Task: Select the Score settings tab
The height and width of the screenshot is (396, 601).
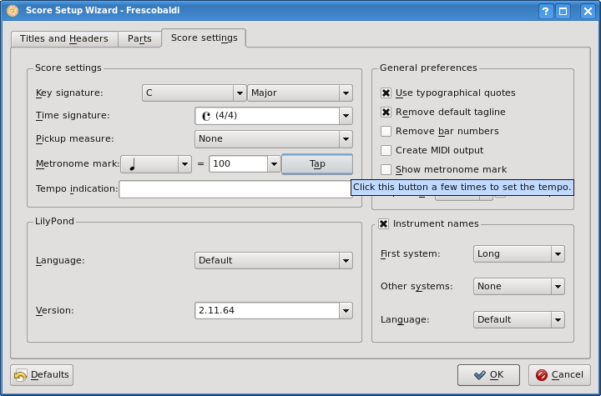Action: point(204,38)
